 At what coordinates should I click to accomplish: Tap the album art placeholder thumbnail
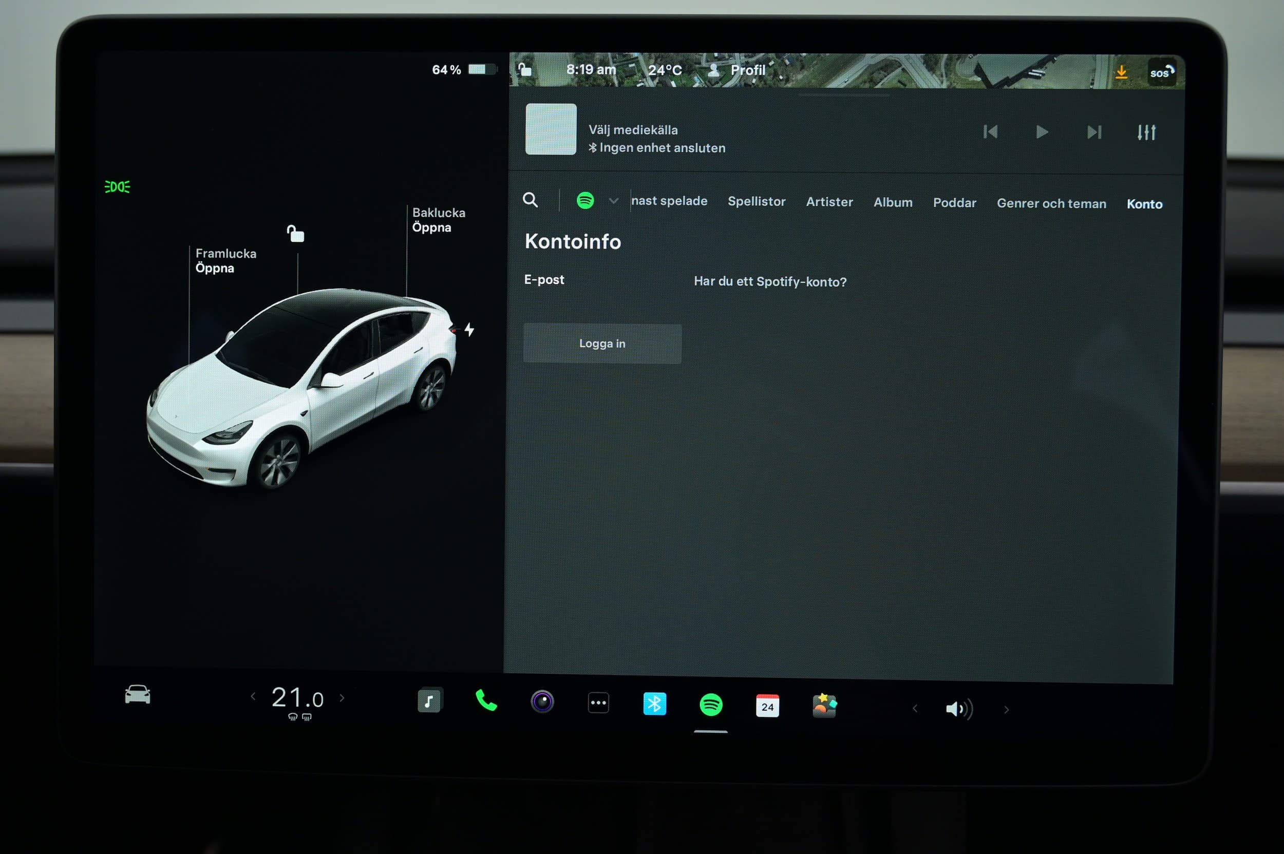coord(551,129)
